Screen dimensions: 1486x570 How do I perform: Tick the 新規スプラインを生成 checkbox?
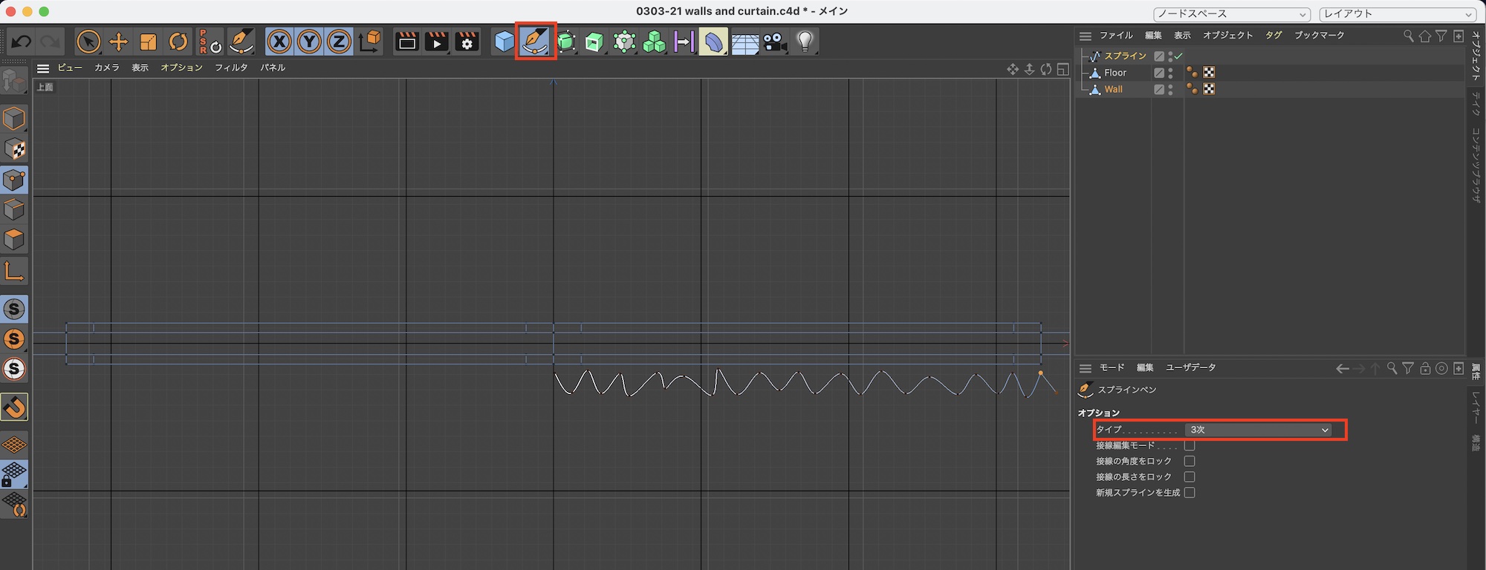(1190, 493)
